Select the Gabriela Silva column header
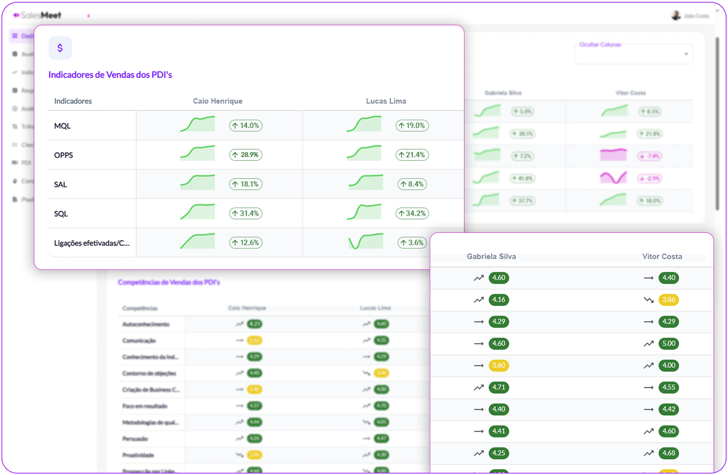The height and width of the screenshot is (475, 728). point(491,256)
